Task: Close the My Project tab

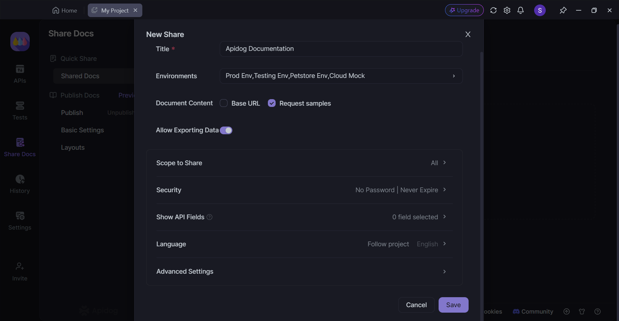Action: [136, 10]
